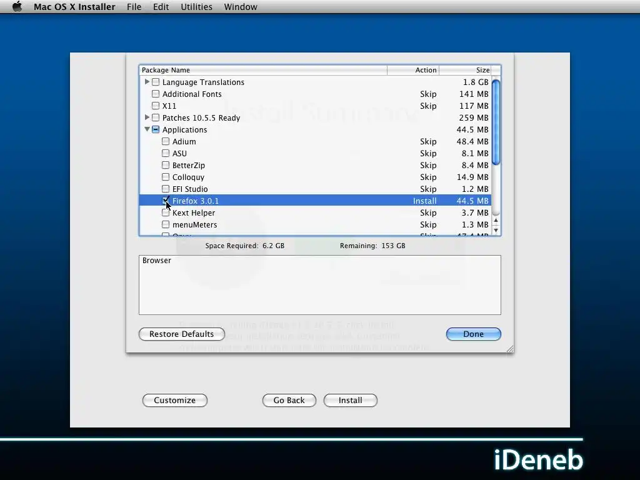Check the Language Translations checkbox
The height and width of the screenshot is (480, 640).
point(156,82)
